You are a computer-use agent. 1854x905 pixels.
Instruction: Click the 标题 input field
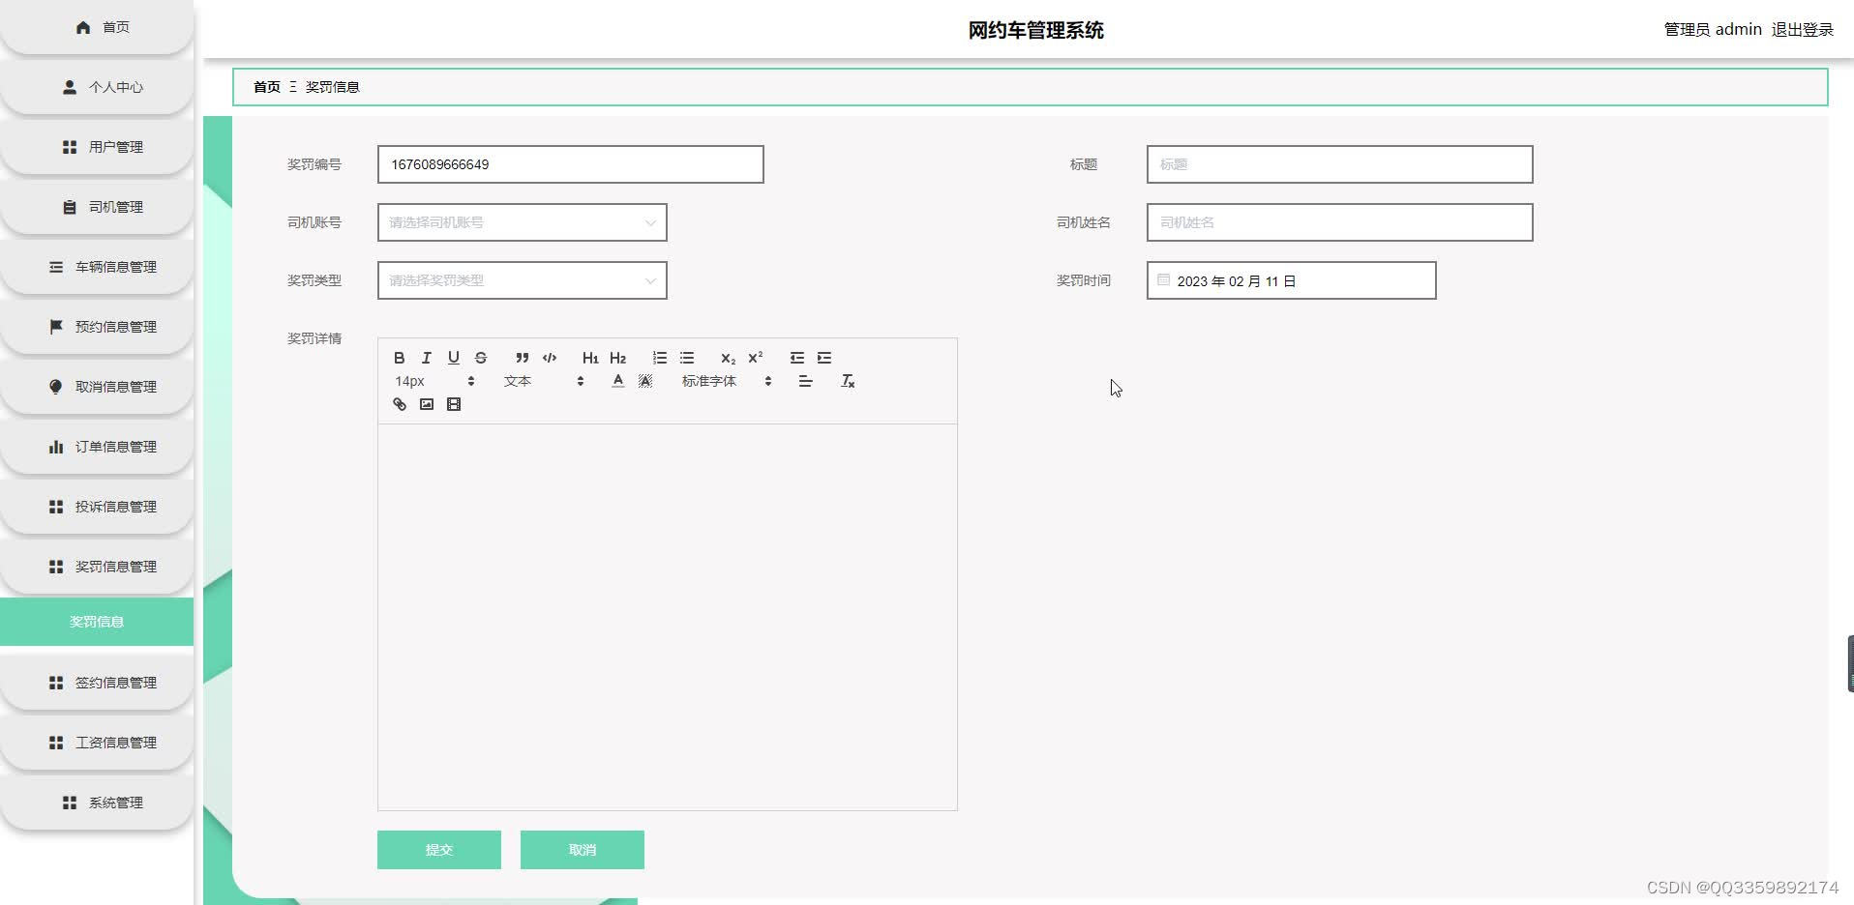tap(1340, 164)
